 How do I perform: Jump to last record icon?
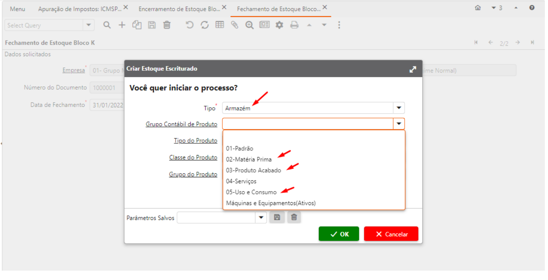tap(532, 42)
